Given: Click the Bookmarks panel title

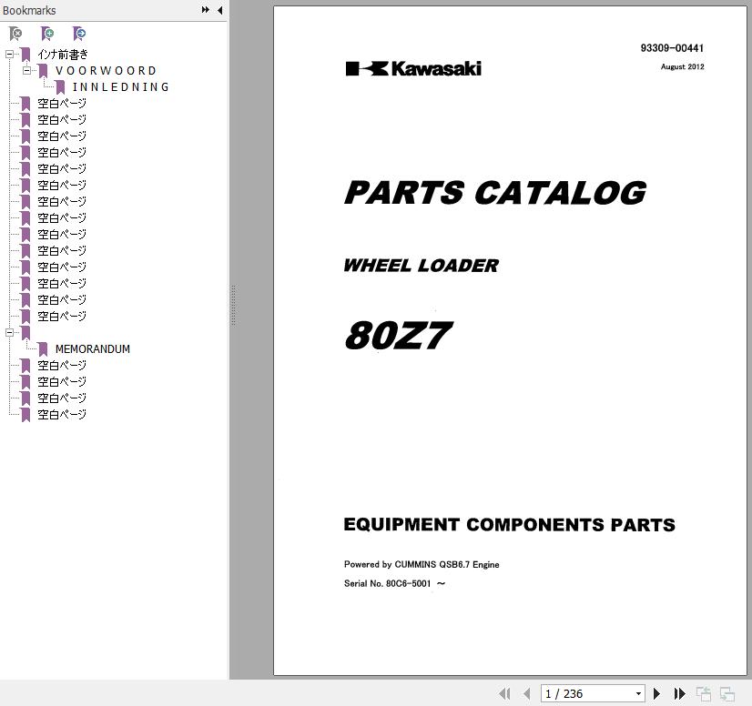Looking at the screenshot, I should (x=29, y=10).
